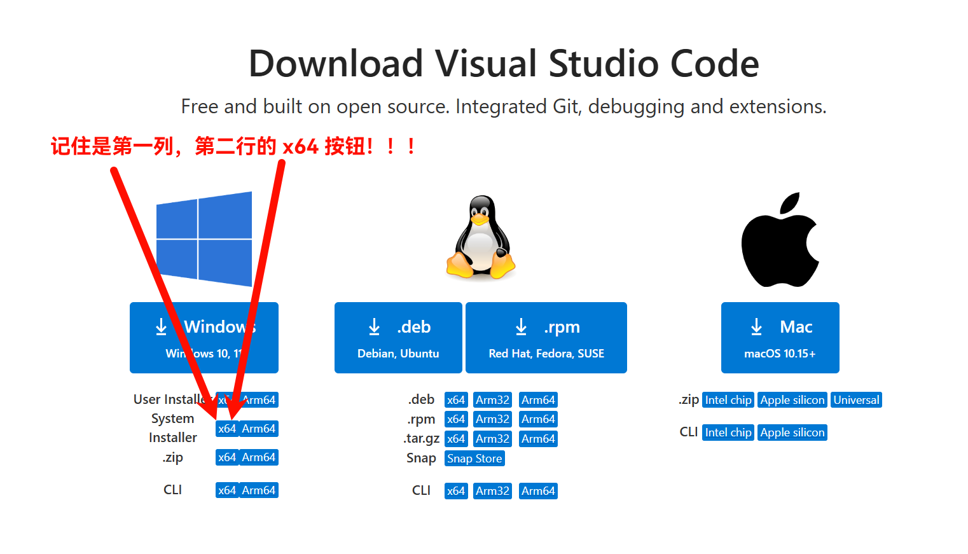This screenshot has height=554, width=968.
Task: Click the download arrow icon on Windows button
Action: pyautogui.click(x=161, y=327)
